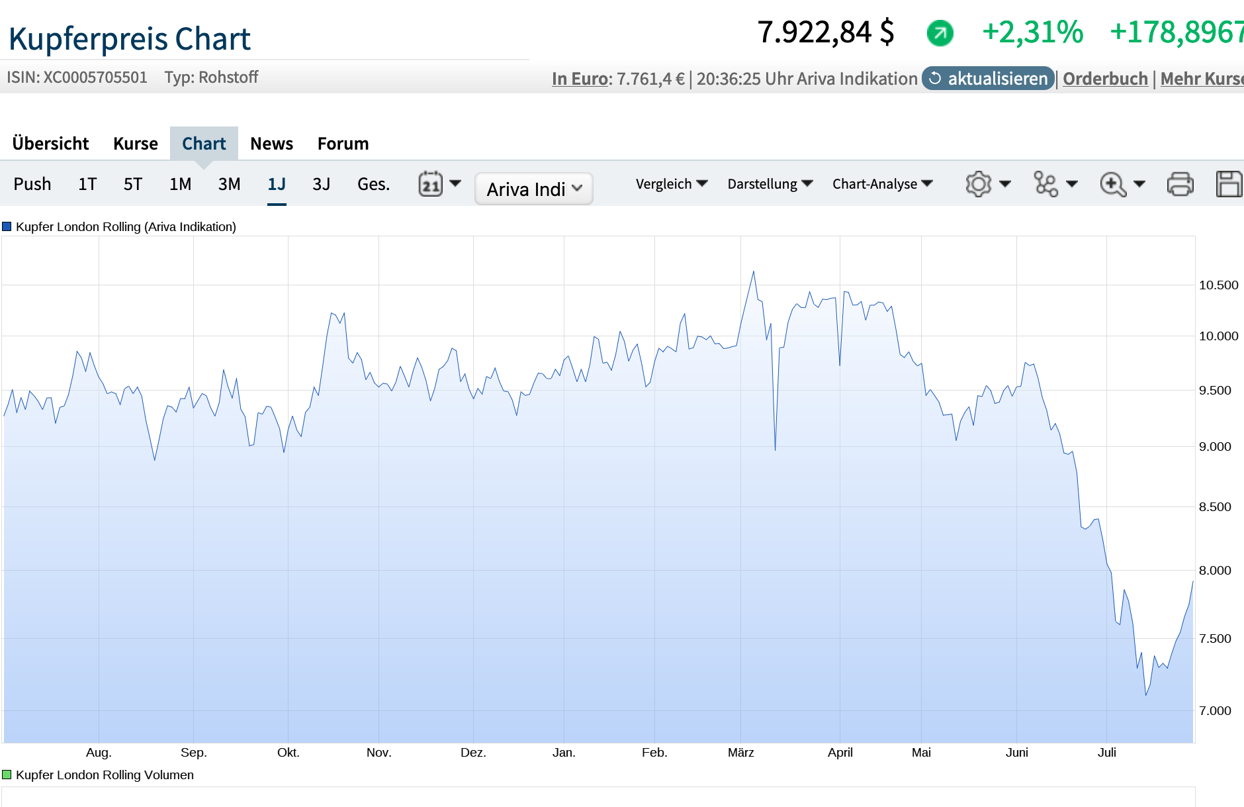Click the Okt. label on time axis
The height and width of the screenshot is (807, 1244).
click(288, 752)
